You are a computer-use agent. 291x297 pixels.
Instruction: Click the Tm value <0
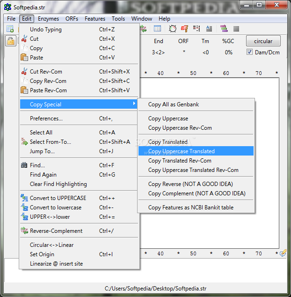(x=205, y=52)
